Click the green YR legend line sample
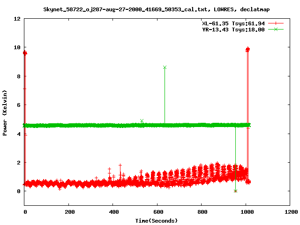This screenshot has width=300, height=225. click(276, 30)
